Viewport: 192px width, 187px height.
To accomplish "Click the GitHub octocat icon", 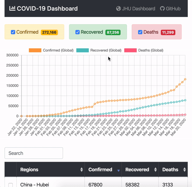I will pyautogui.click(x=162, y=9).
